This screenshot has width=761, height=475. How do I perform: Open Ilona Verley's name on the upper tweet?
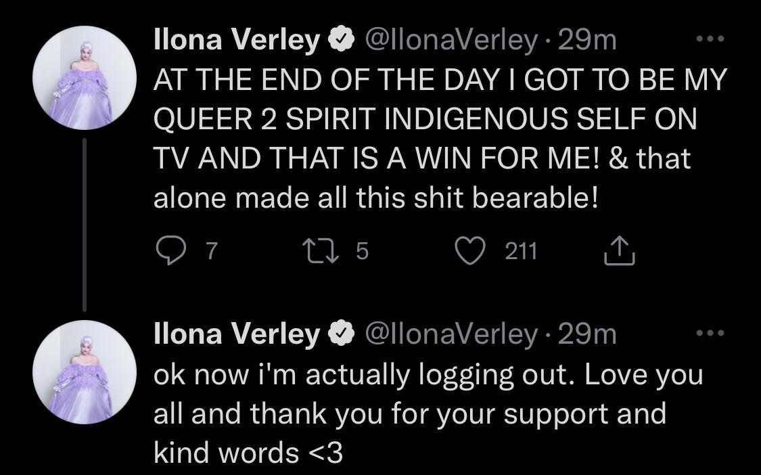click(237, 41)
